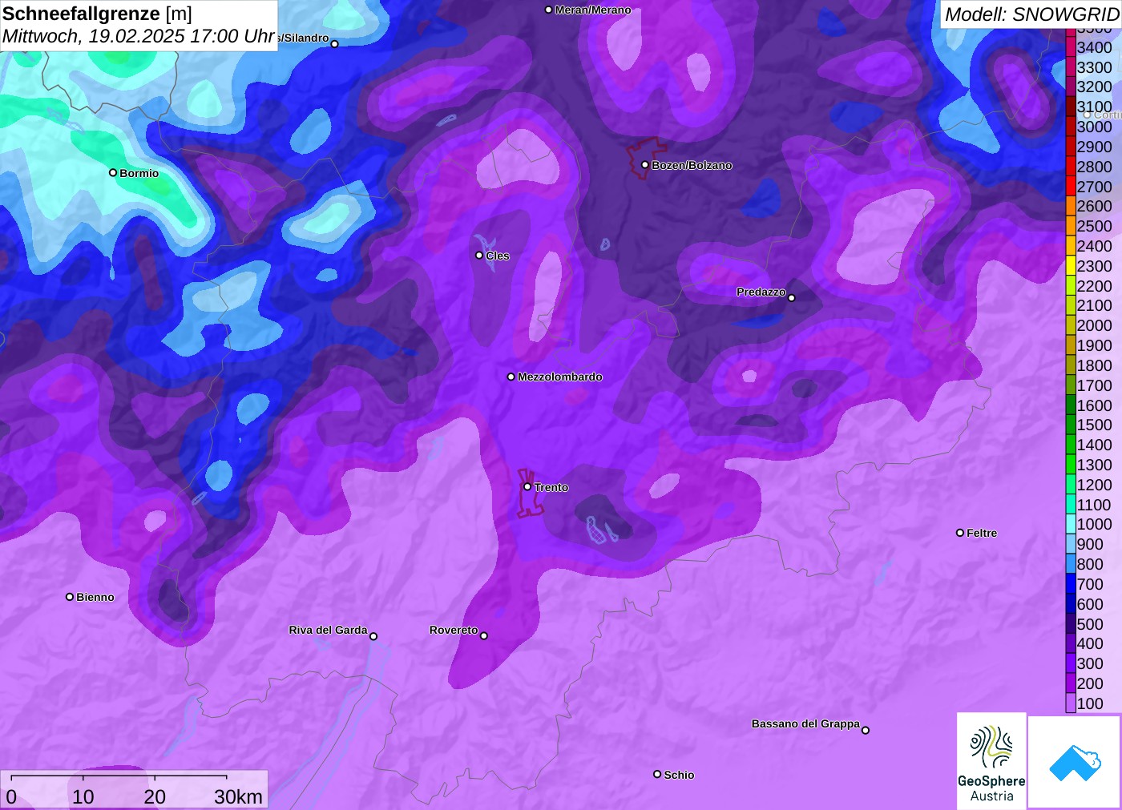
Task: Click the 1200 legend value
Action: click(1095, 485)
